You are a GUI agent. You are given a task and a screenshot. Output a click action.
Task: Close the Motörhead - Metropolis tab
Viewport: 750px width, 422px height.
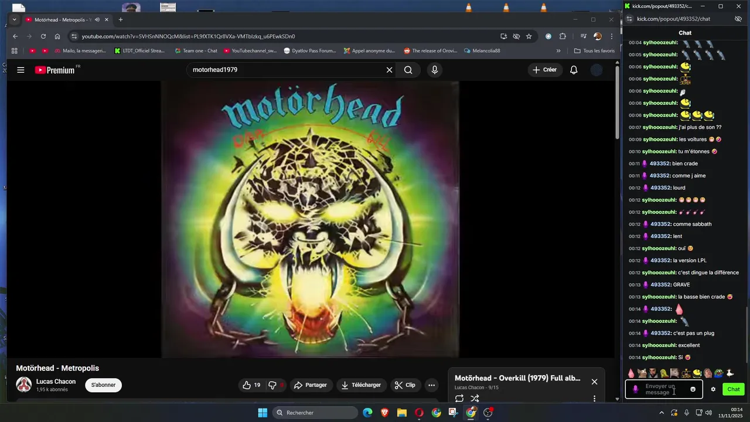107,19
